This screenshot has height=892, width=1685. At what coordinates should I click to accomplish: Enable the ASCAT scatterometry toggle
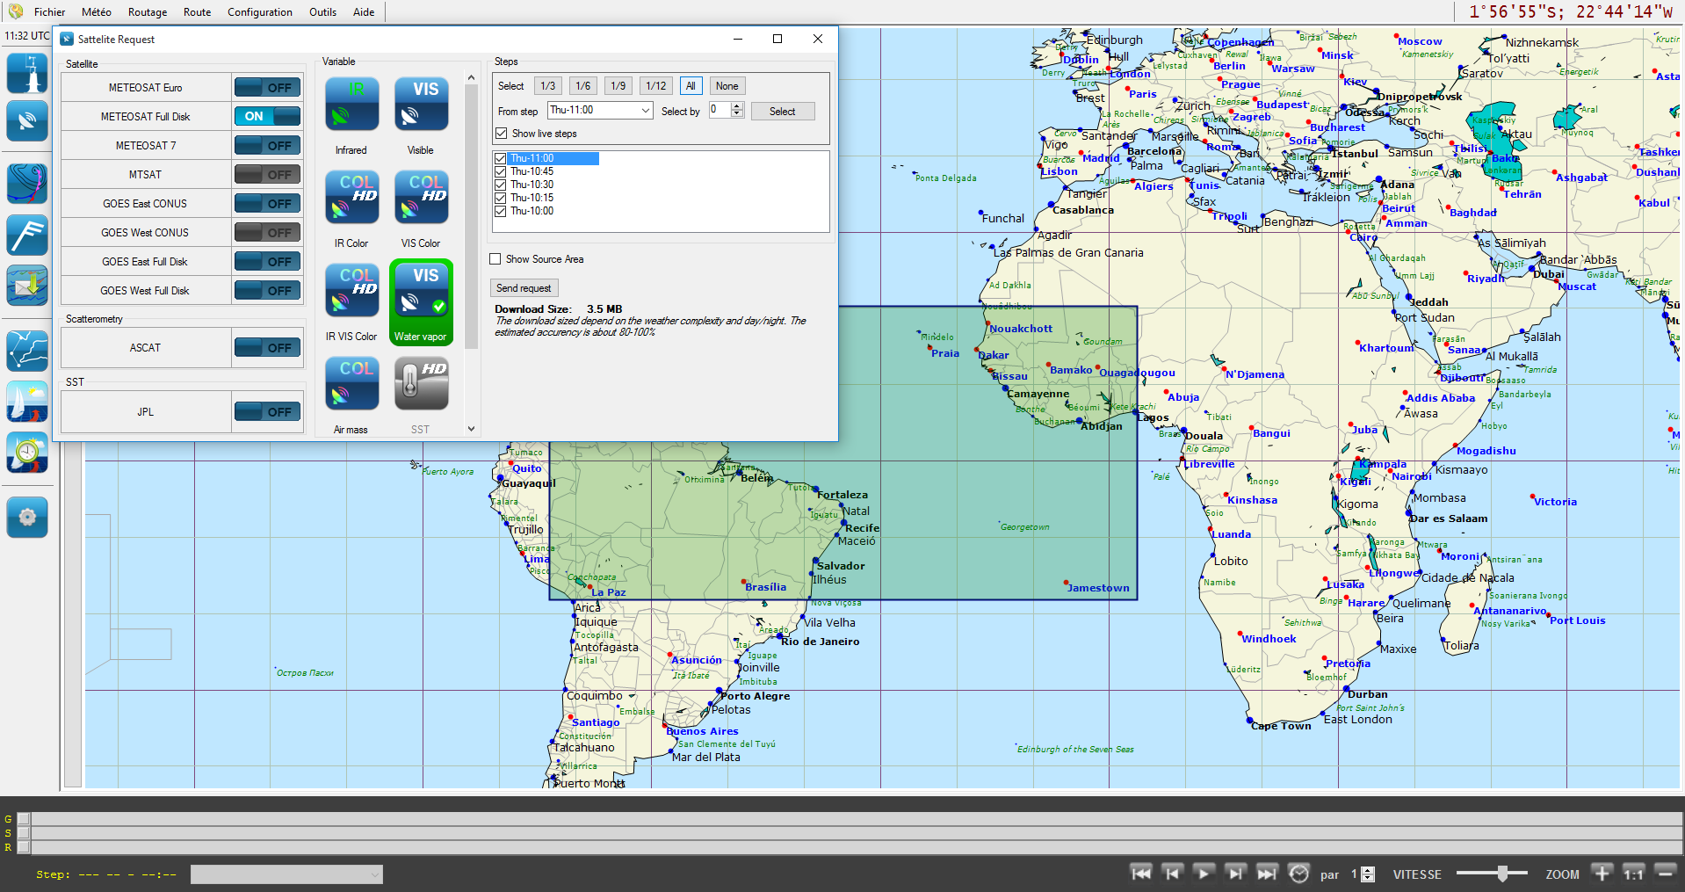pyautogui.click(x=267, y=348)
